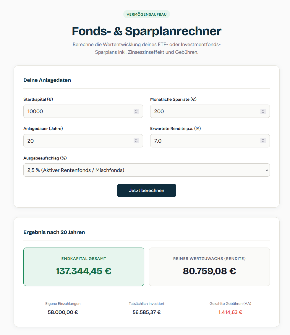The image size is (290, 335).
Task: Click the Erwartete Rendite input field
Action: [x=204, y=141]
